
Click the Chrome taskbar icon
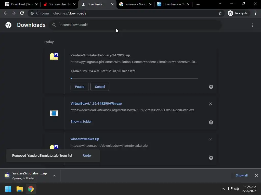point(31,189)
